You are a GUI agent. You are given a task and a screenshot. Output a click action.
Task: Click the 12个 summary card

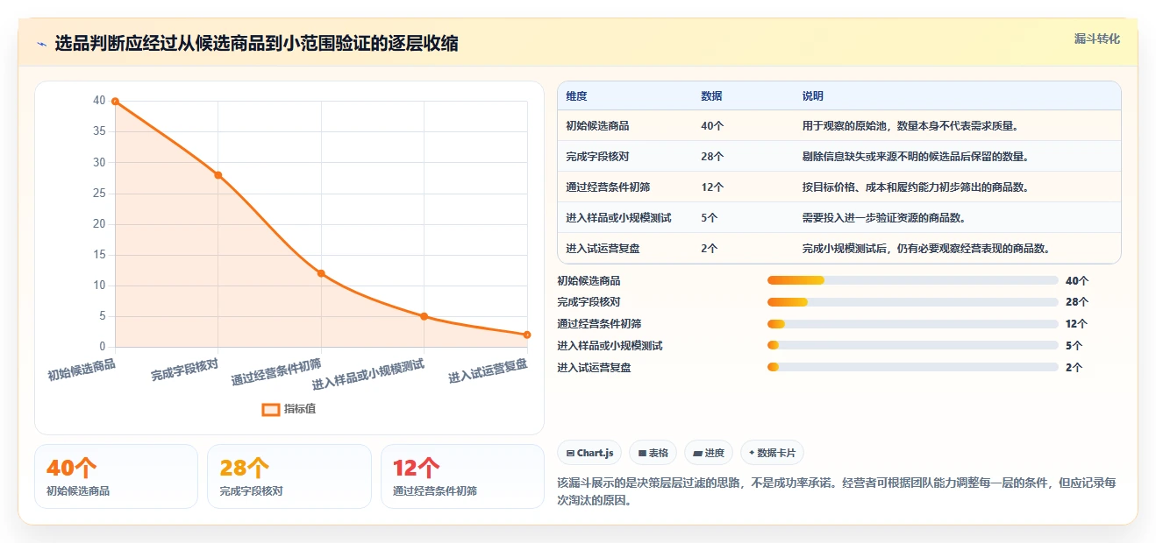click(463, 476)
